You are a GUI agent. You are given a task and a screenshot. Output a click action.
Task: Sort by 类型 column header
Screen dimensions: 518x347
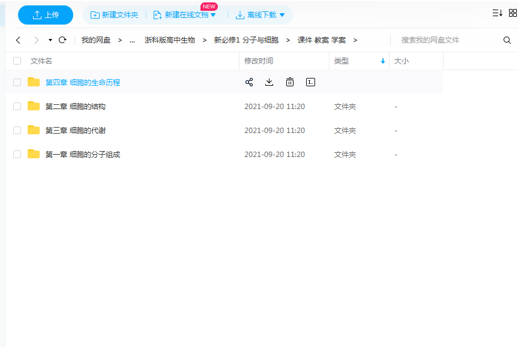point(342,61)
